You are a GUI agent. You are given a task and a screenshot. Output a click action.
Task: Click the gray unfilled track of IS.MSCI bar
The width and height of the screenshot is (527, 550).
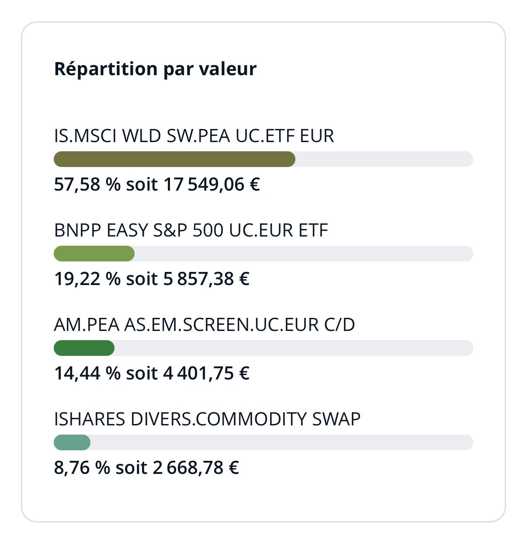click(x=384, y=159)
